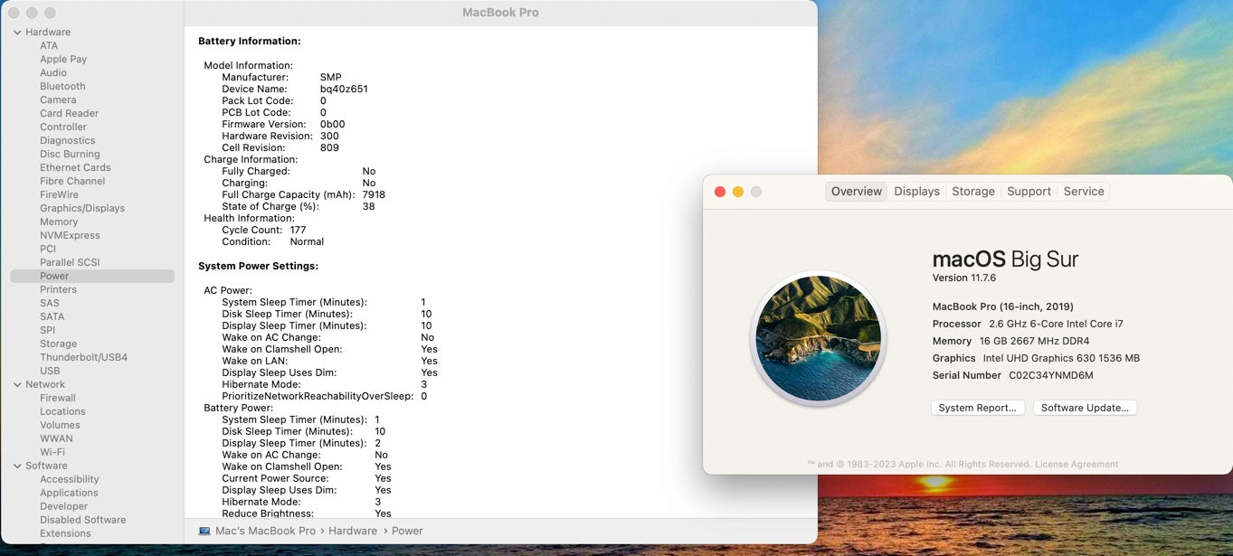Select Applications under Software
The width and height of the screenshot is (1233, 556).
click(69, 493)
